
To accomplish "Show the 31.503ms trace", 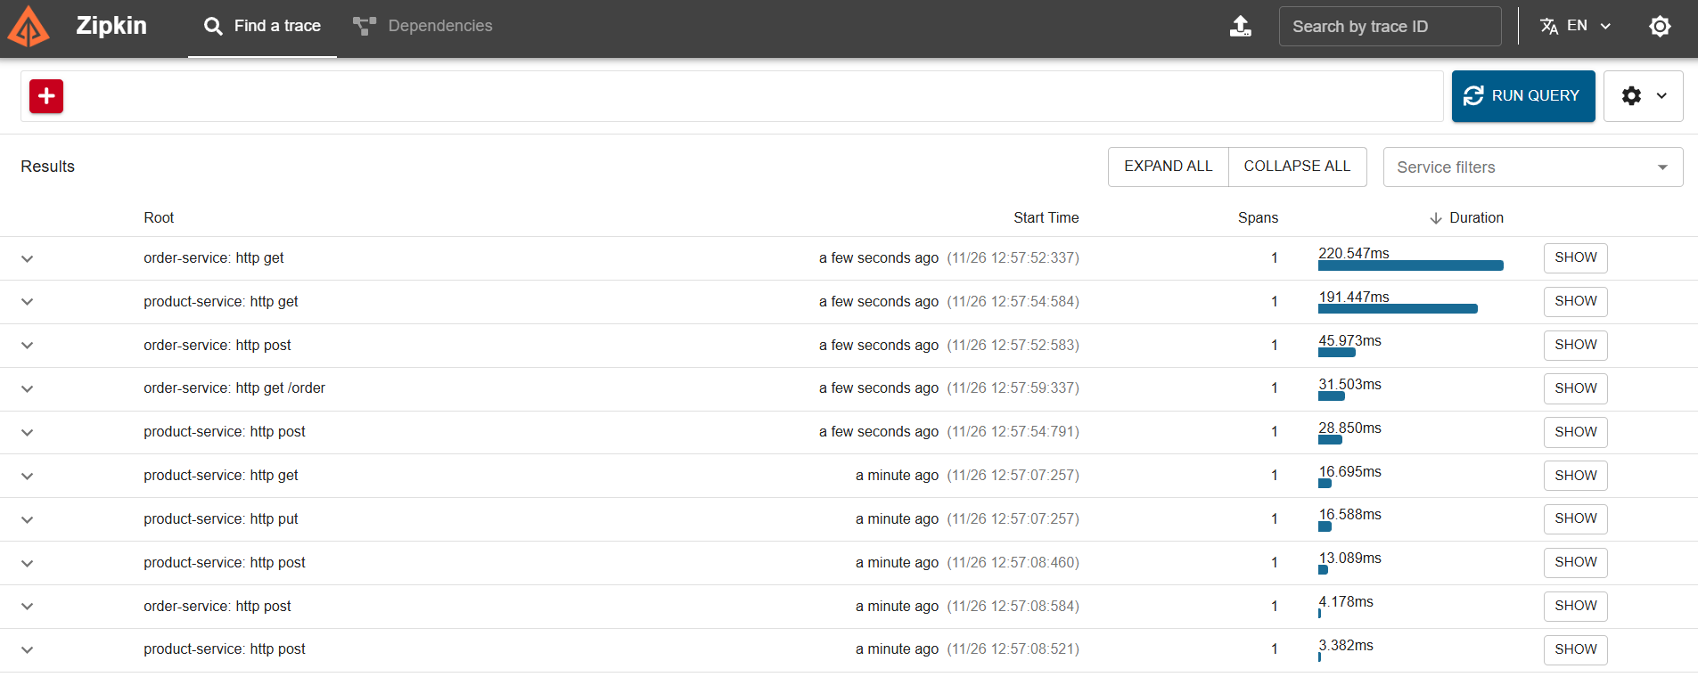I will click(x=1575, y=388).
